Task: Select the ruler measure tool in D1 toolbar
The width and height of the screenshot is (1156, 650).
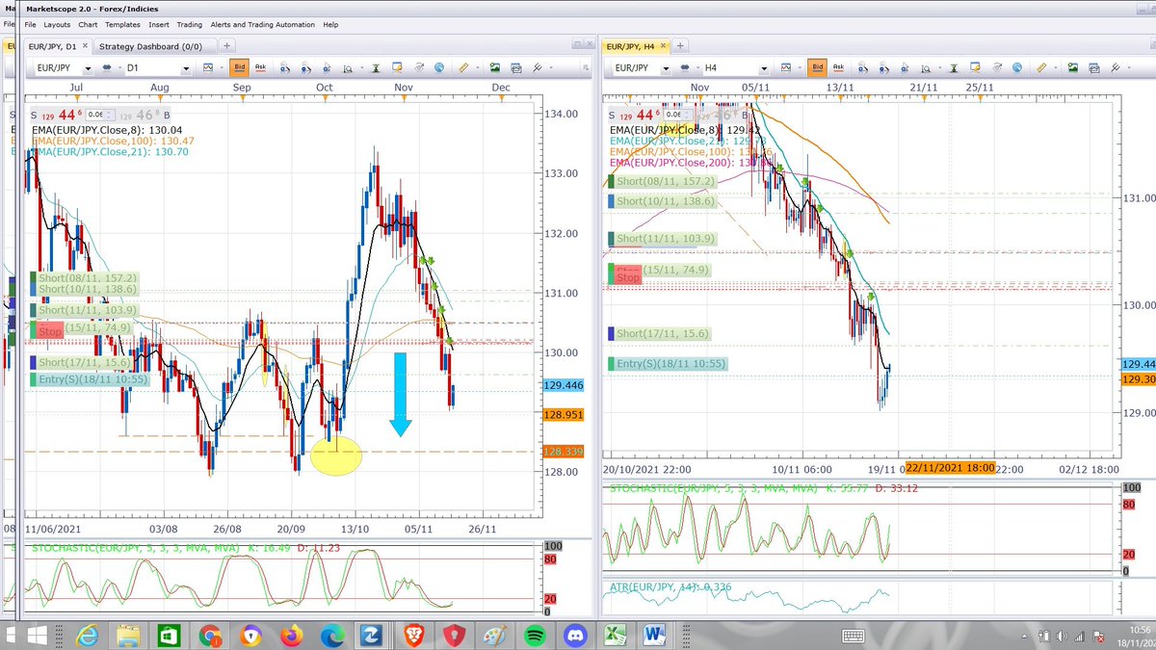Action: (463, 67)
